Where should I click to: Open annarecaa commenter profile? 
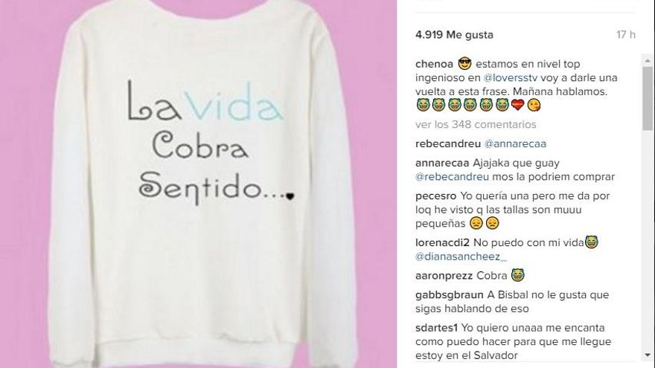point(442,163)
